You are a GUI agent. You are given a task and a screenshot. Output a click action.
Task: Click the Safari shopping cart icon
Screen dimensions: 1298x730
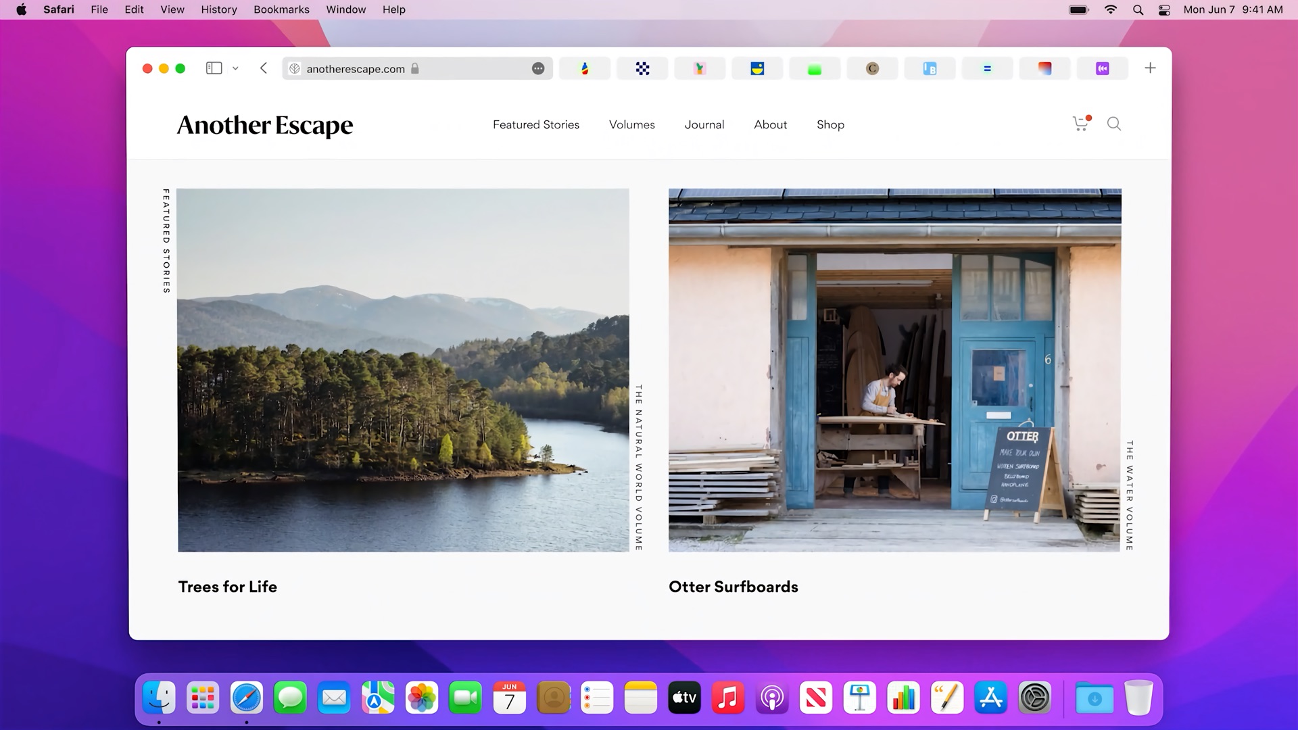click(1080, 124)
